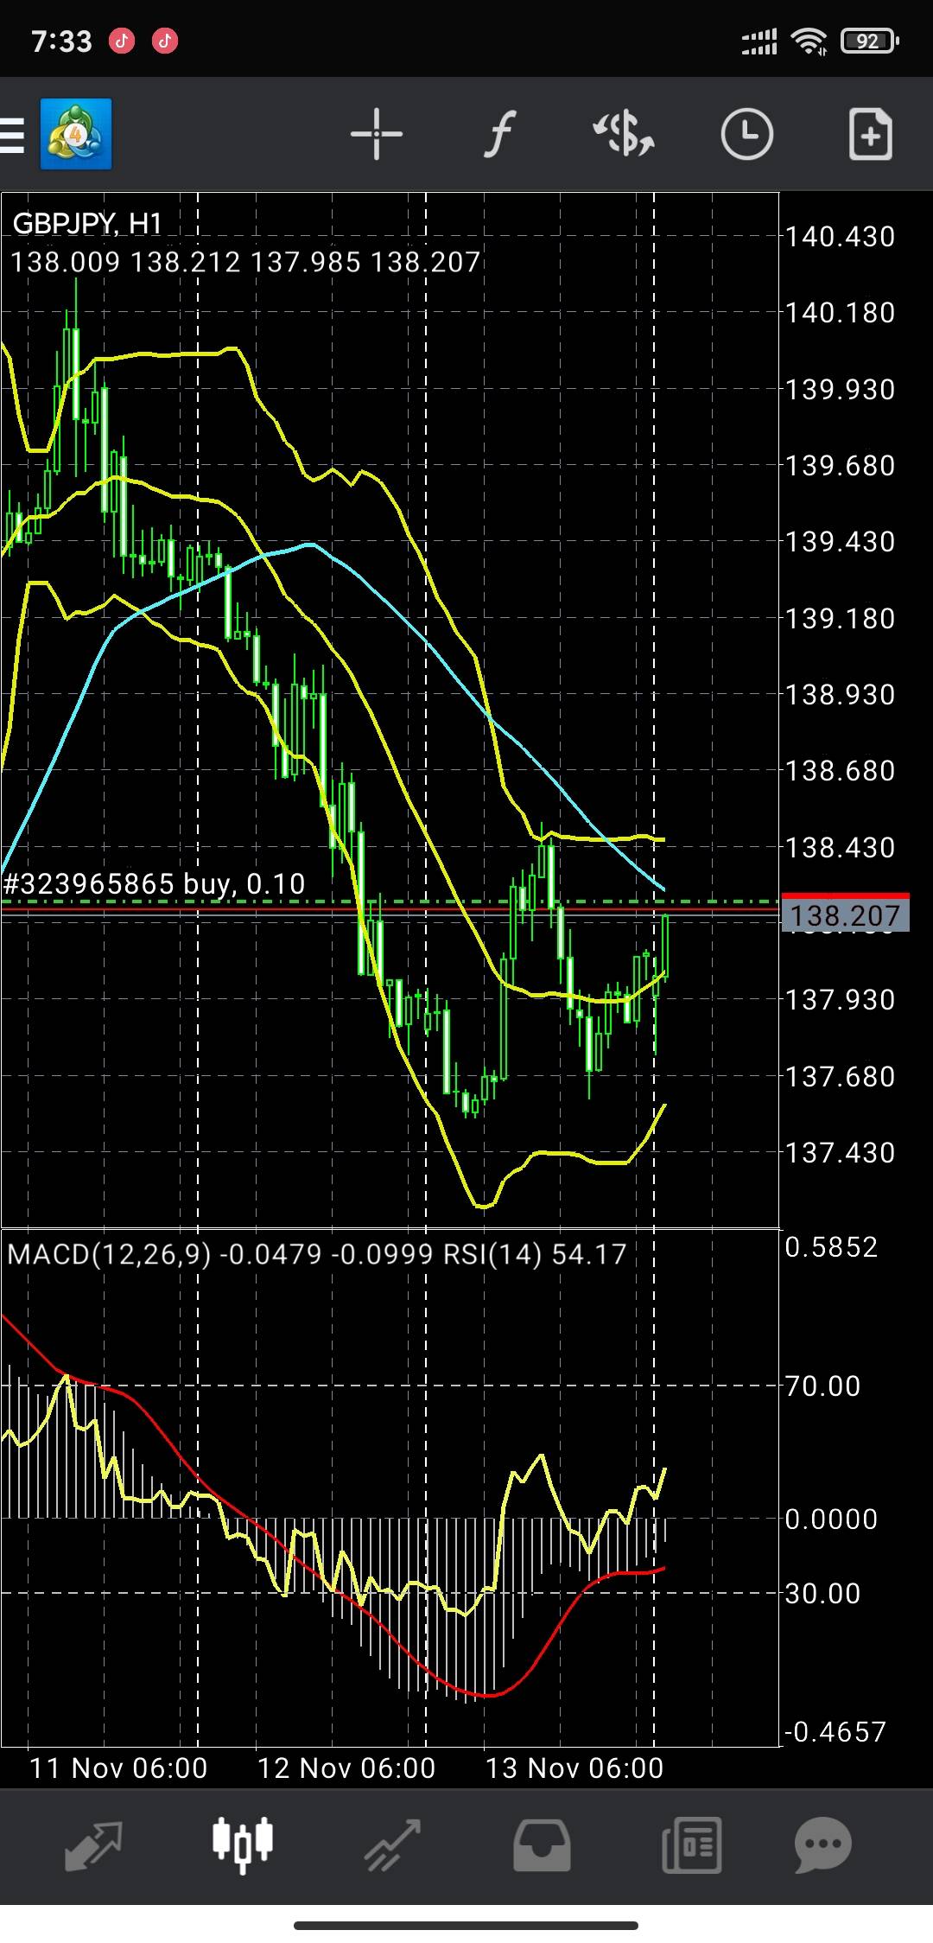The width and height of the screenshot is (933, 1943).
Task: Tap the OHLC values 138.009 138.212 137.985 138.207
Action: (x=245, y=262)
